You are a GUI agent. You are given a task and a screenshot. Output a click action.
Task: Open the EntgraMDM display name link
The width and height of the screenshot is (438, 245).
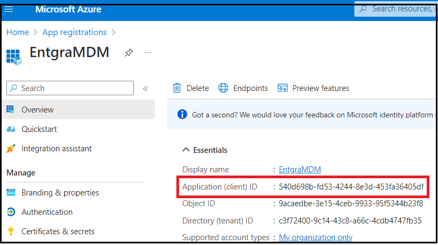click(x=300, y=170)
